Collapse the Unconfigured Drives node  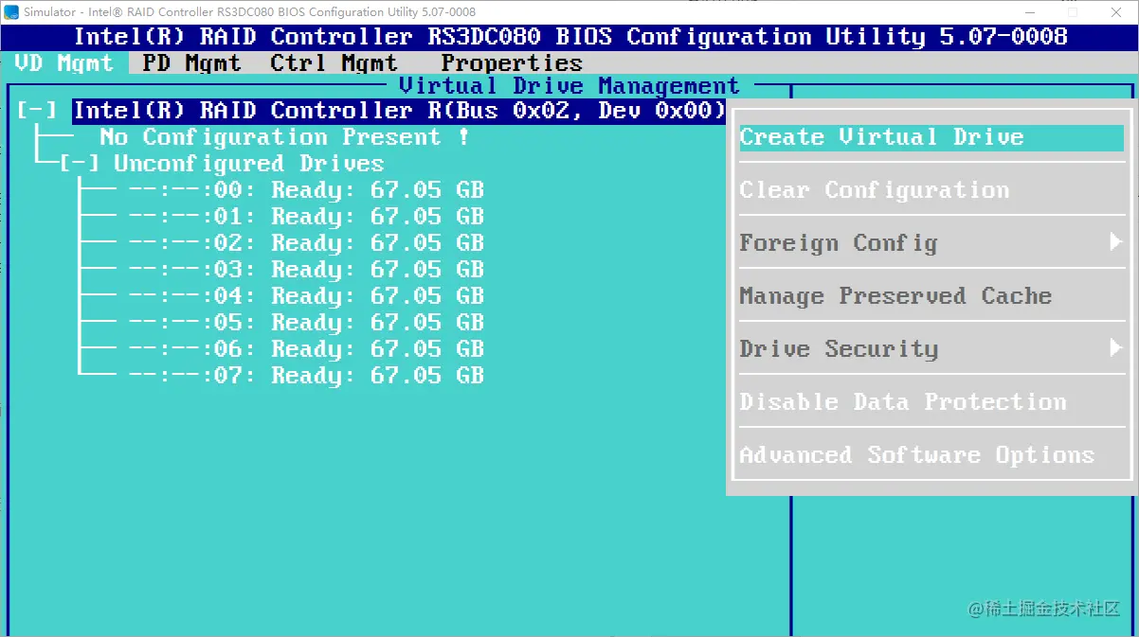pyautogui.click(x=80, y=164)
